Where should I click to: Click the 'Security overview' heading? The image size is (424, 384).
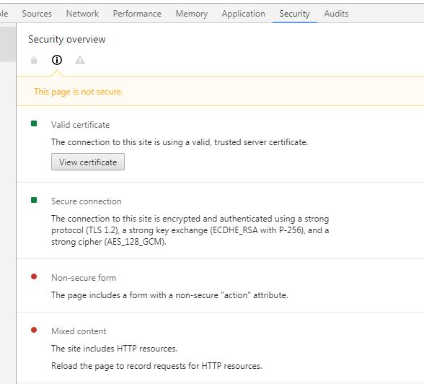(67, 39)
